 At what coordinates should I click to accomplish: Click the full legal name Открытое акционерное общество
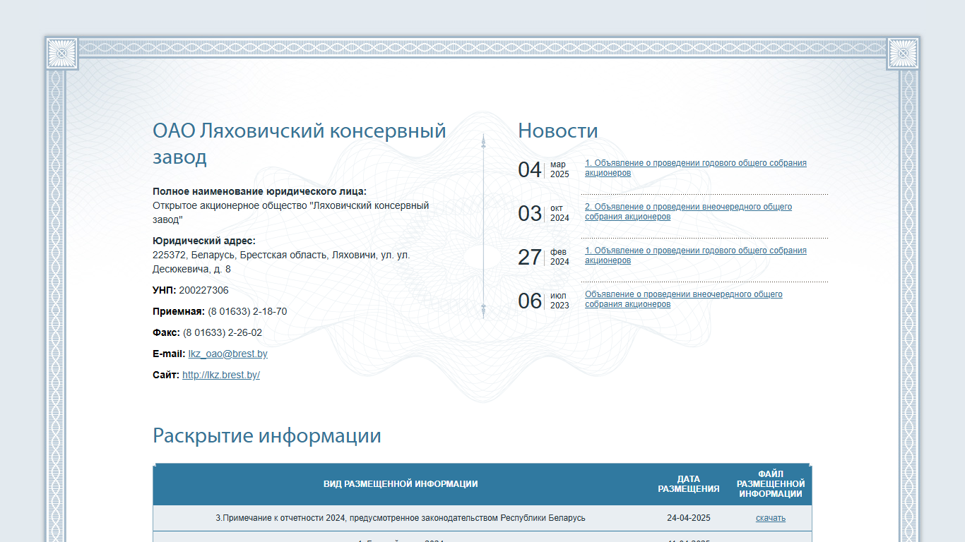tap(290, 212)
